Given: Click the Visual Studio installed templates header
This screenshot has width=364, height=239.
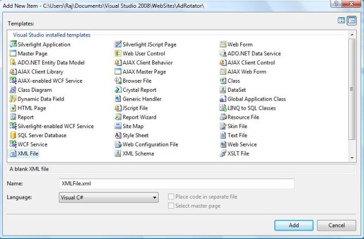Looking at the screenshot, I should pyautogui.click(x=52, y=35).
